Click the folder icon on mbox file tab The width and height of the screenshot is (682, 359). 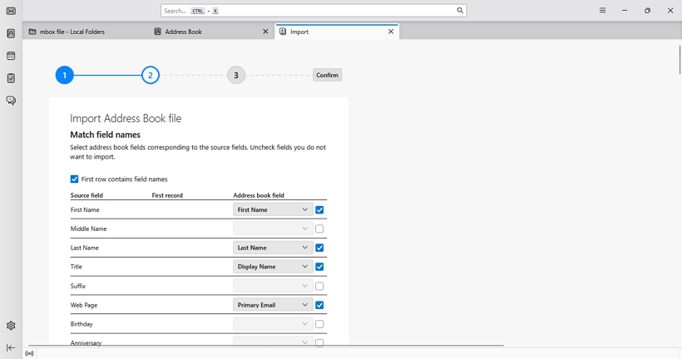32,32
